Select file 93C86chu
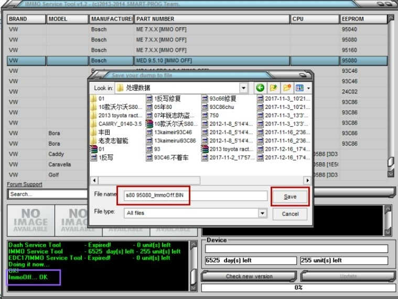The height and width of the screenshot is (299, 398). [218, 107]
